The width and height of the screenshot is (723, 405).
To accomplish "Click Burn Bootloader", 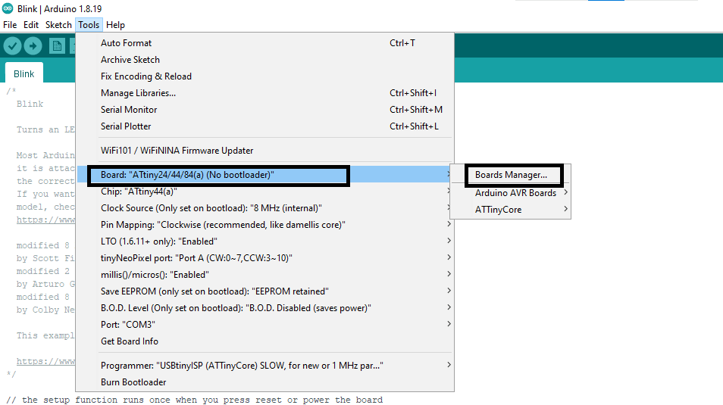I will [264, 382].
